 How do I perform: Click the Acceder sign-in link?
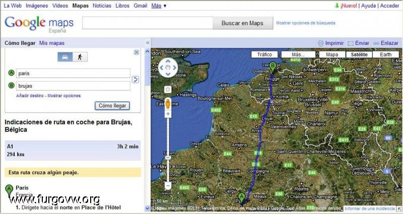pyautogui.click(x=389, y=6)
